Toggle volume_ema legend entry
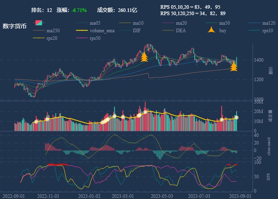This screenshot has width=278, height=199. pos(102,30)
